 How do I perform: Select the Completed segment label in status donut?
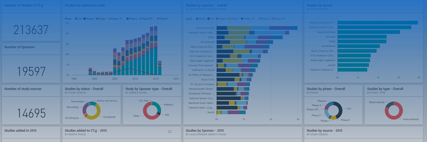coord(109,117)
